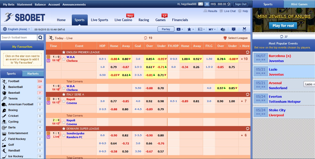315x159 pixels.
Task: Open the Live Sports tab
Action: (x=100, y=20)
